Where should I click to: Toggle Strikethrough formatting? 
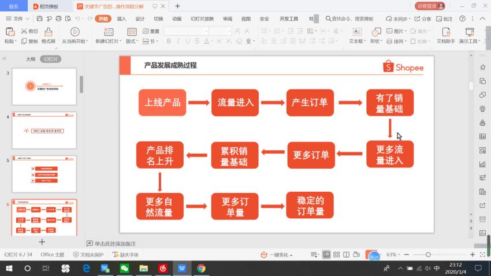coord(196,41)
